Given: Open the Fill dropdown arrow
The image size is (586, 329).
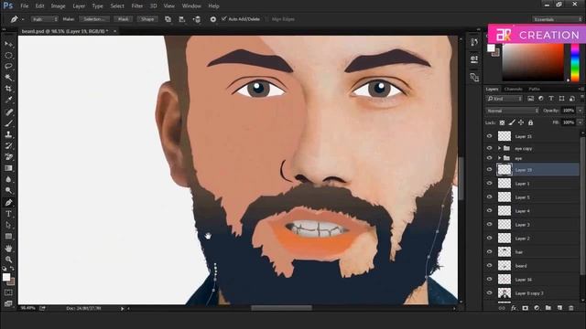Looking at the screenshot, I should 580,122.
